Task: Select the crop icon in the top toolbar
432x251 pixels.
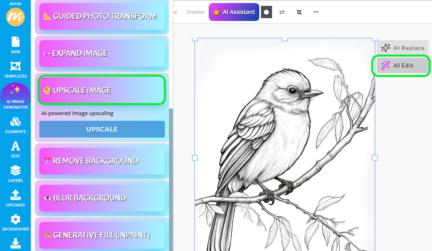Action: [299, 12]
